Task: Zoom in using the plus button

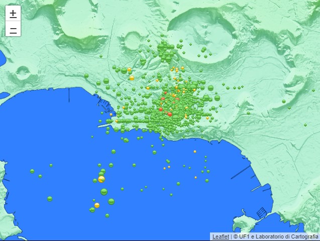Action: [13, 14]
